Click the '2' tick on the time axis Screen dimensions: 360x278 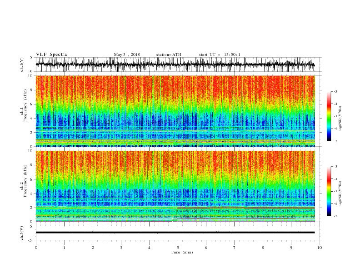(93, 248)
